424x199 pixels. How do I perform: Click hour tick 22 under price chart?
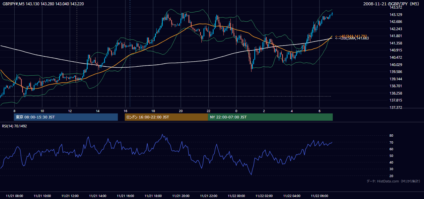pos(208,111)
